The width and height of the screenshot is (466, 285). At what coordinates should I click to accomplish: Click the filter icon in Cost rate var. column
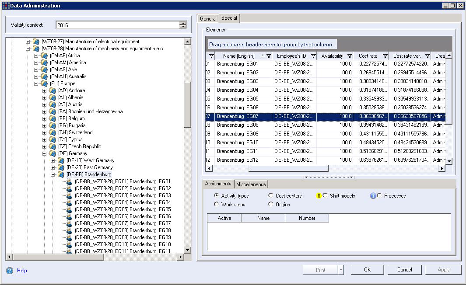pos(427,56)
